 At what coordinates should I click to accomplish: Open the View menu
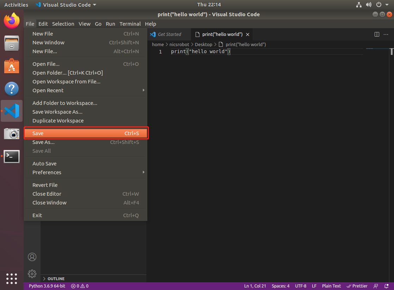click(84, 24)
